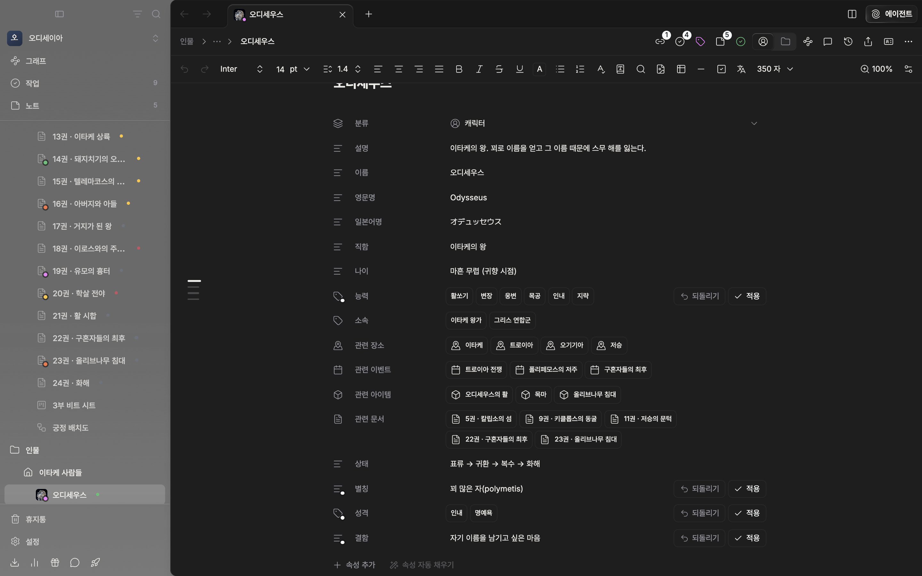Revert the 별칭 property suggestion
The image size is (922, 576).
tap(700, 489)
